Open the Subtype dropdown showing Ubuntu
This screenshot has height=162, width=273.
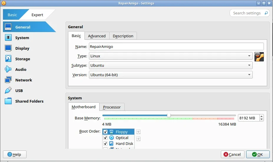[171, 65]
